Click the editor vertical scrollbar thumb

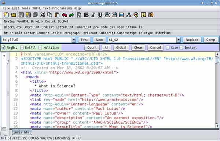point(217,60)
